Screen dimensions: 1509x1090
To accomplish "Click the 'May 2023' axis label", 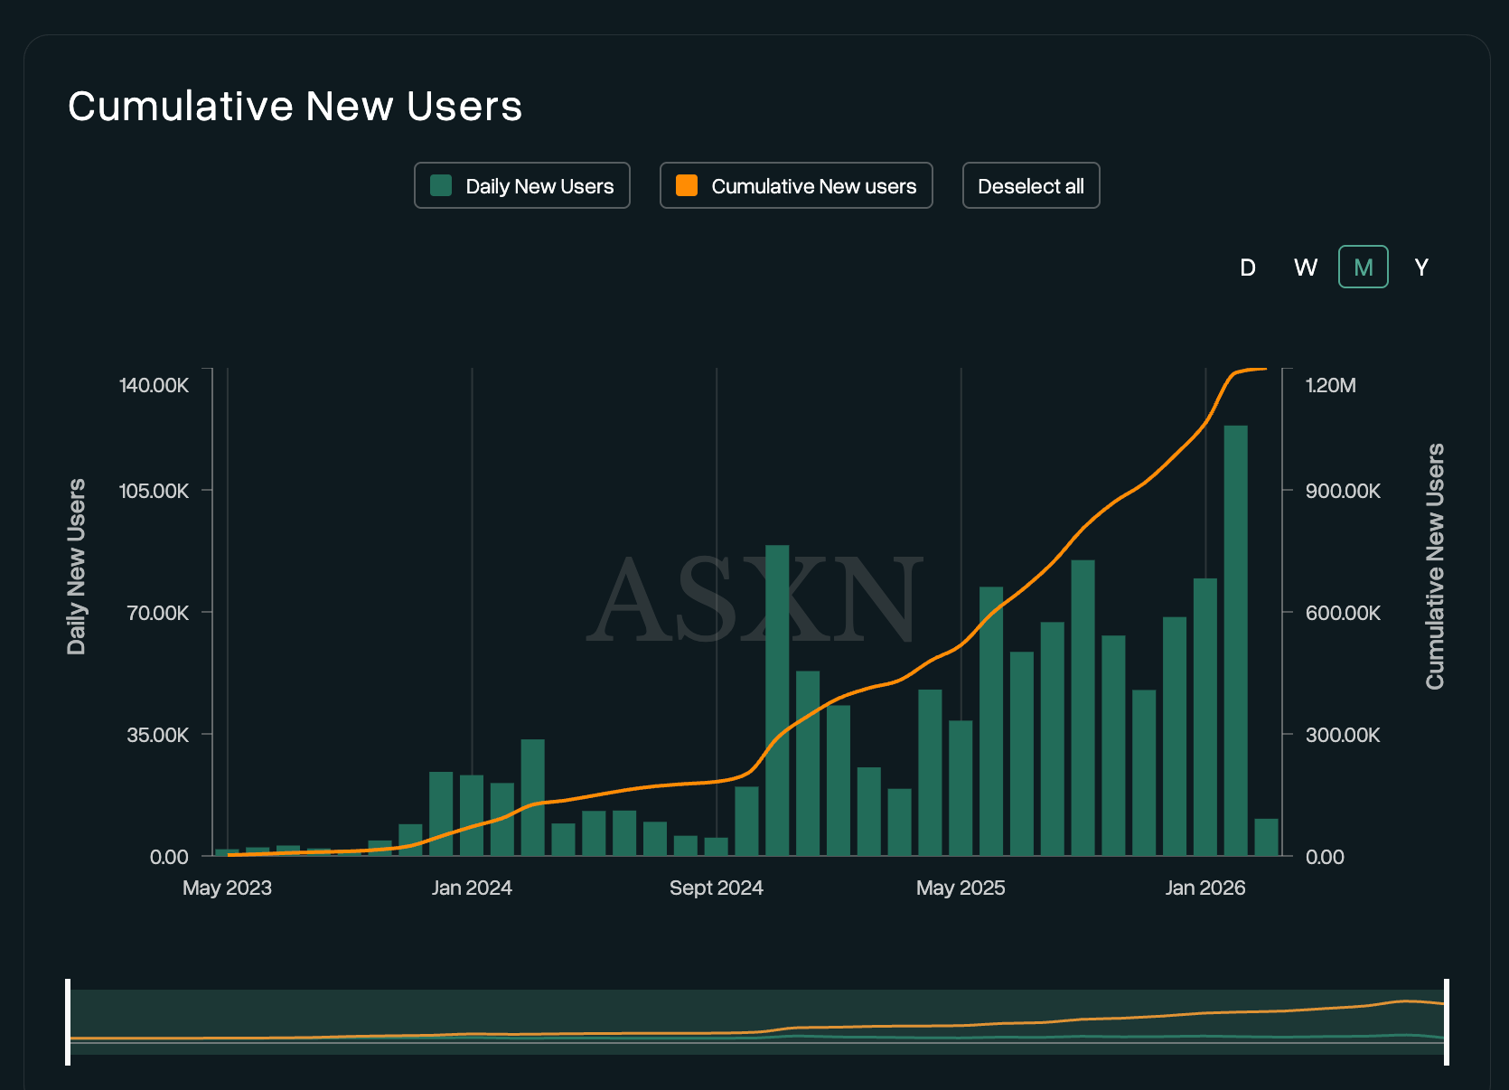I will point(227,888).
